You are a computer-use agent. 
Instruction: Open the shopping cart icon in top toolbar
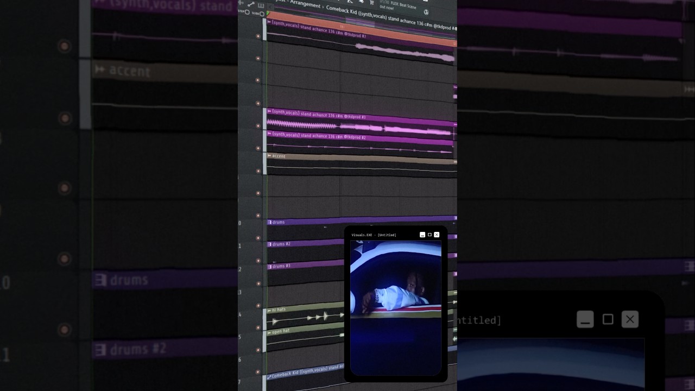[371, 2]
